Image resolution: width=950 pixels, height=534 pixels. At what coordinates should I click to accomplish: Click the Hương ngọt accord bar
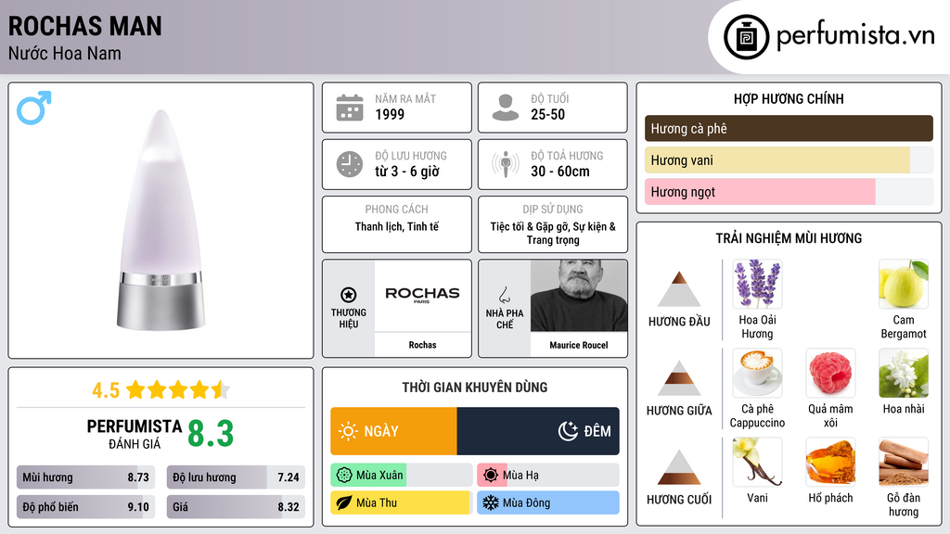[x=789, y=192]
